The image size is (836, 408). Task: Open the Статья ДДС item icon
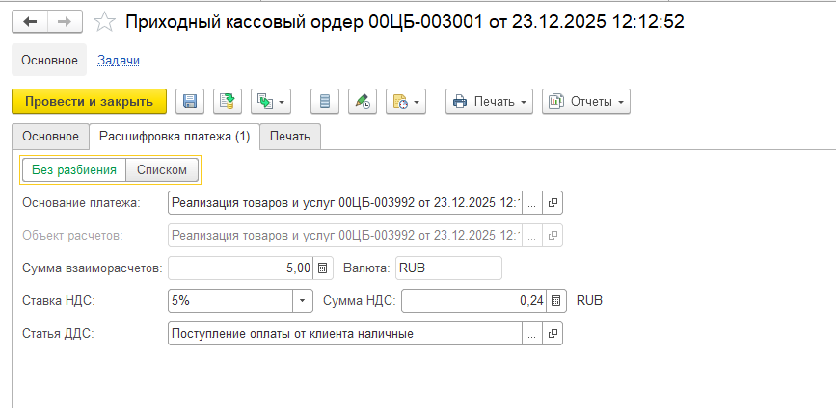(553, 334)
